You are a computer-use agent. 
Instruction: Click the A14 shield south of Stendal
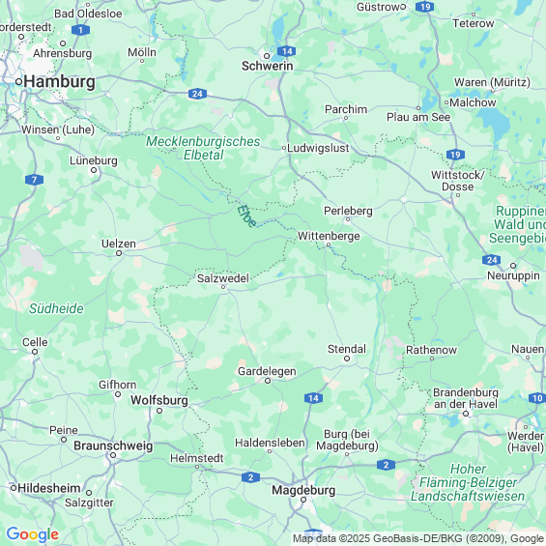[x=313, y=398]
